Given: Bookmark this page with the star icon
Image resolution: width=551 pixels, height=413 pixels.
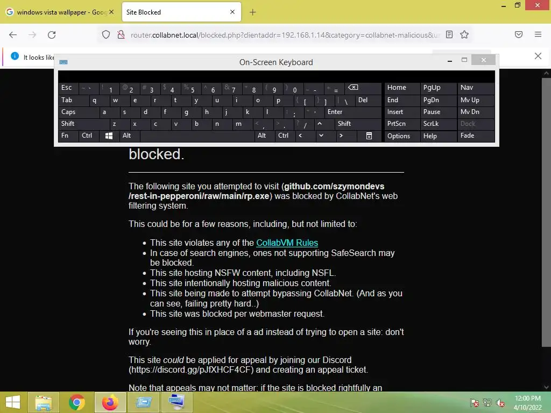Looking at the screenshot, I should [464, 34].
